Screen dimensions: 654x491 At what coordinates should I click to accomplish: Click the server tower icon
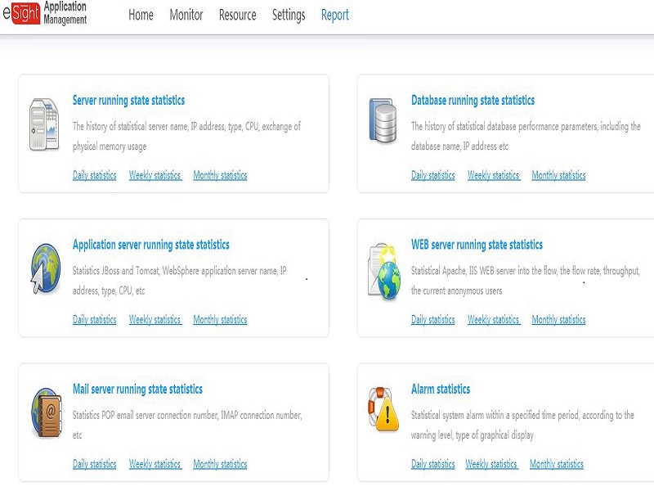coord(44,124)
